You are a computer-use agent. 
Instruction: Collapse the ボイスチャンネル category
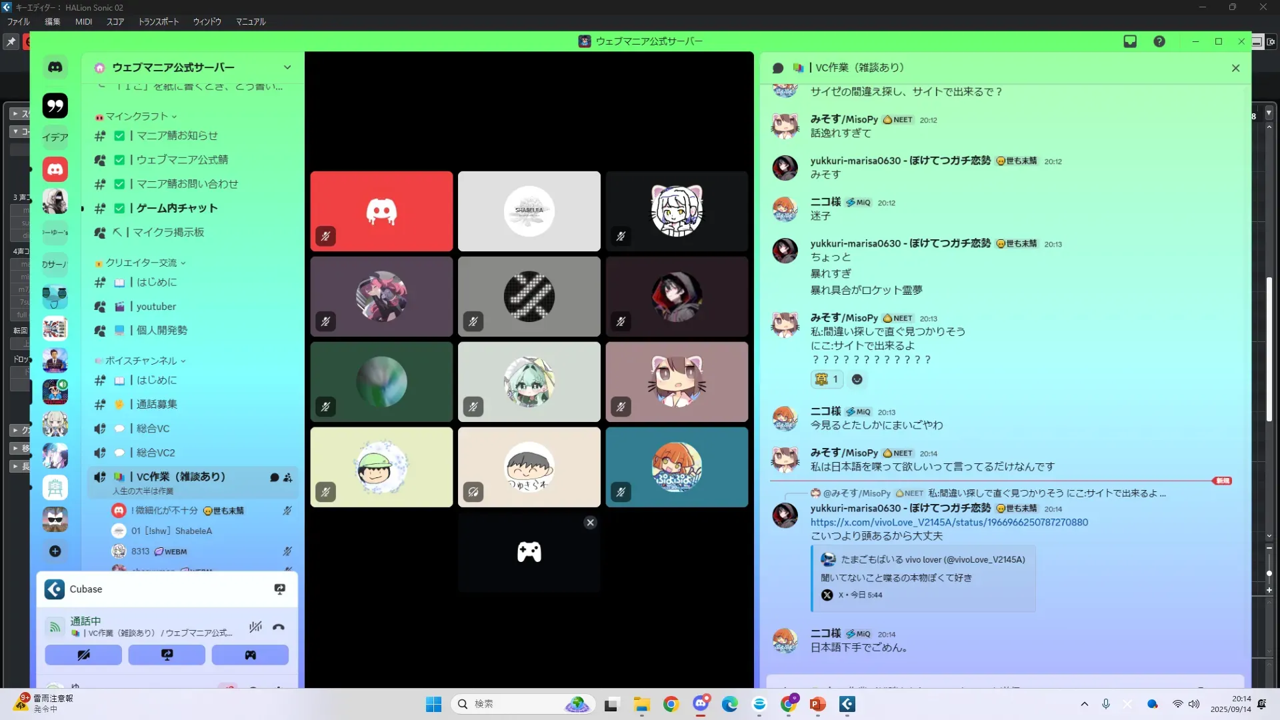pyautogui.click(x=141, y=361)
